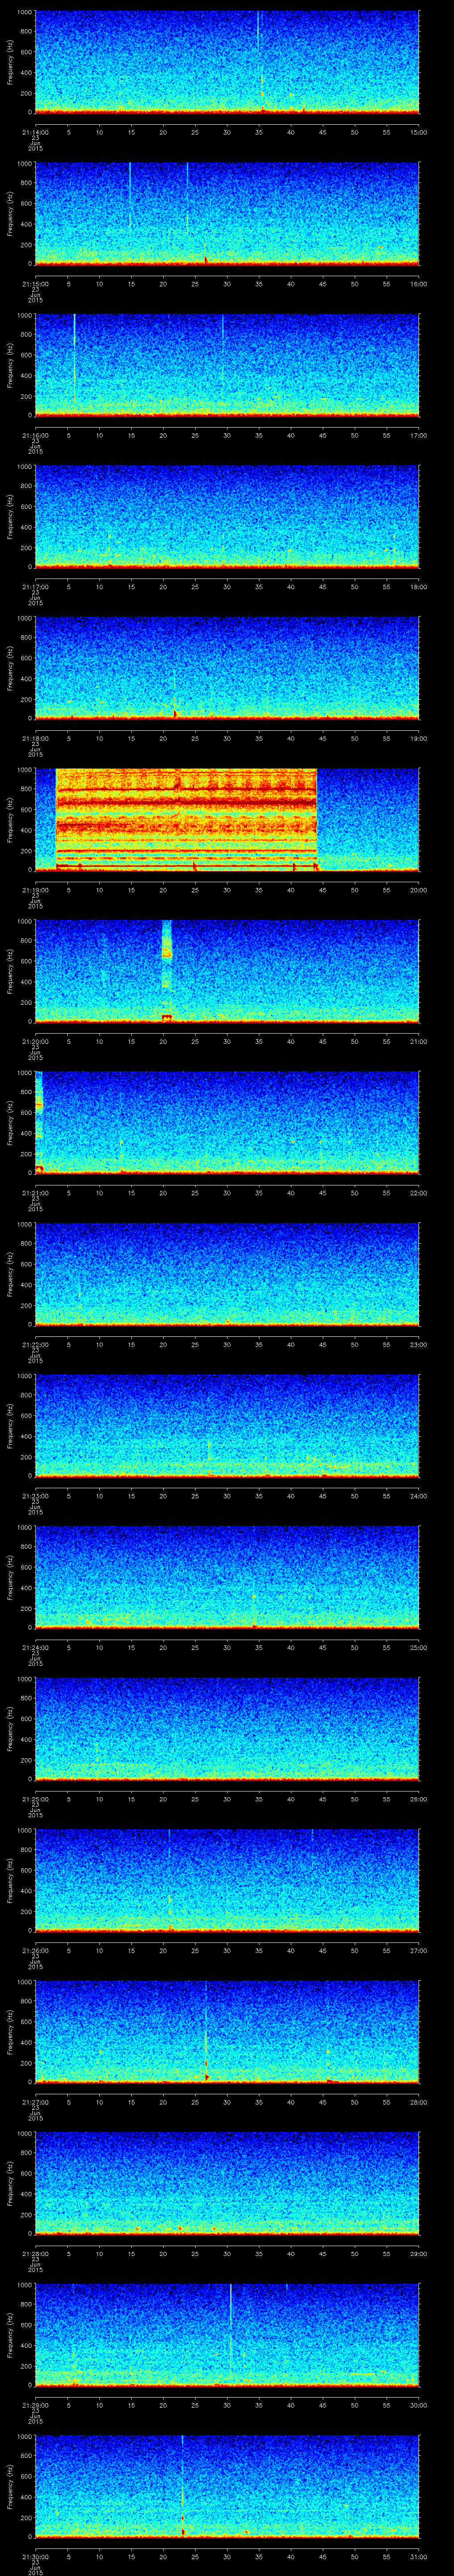Screen dimensions: 454x2576
Task: Click the 21:14:00 start time label
Action: pos(36,132)
